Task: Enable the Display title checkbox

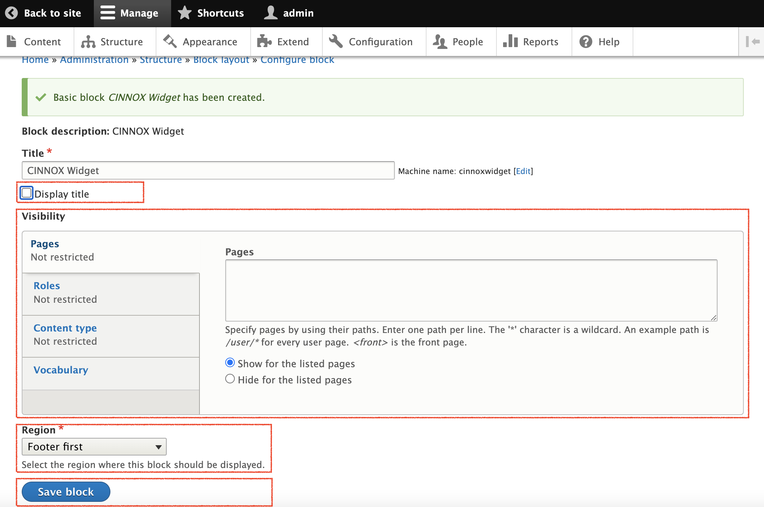Action: pos(26,193)
